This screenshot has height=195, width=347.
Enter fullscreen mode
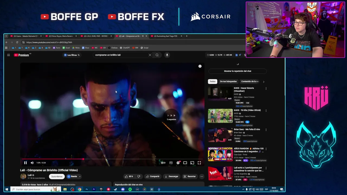(x=199, y=163)
